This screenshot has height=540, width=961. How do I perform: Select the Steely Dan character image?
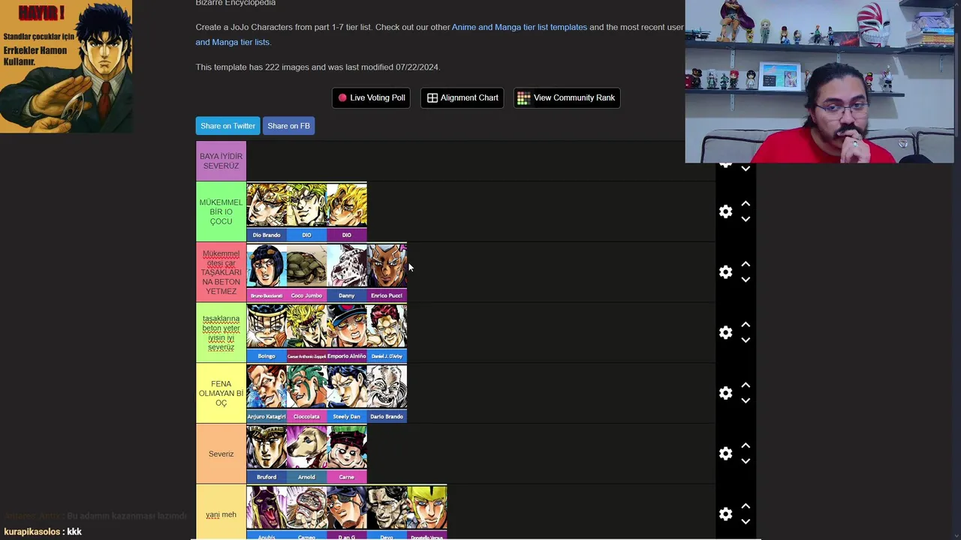pyautogui.click(x=347, y=393)
